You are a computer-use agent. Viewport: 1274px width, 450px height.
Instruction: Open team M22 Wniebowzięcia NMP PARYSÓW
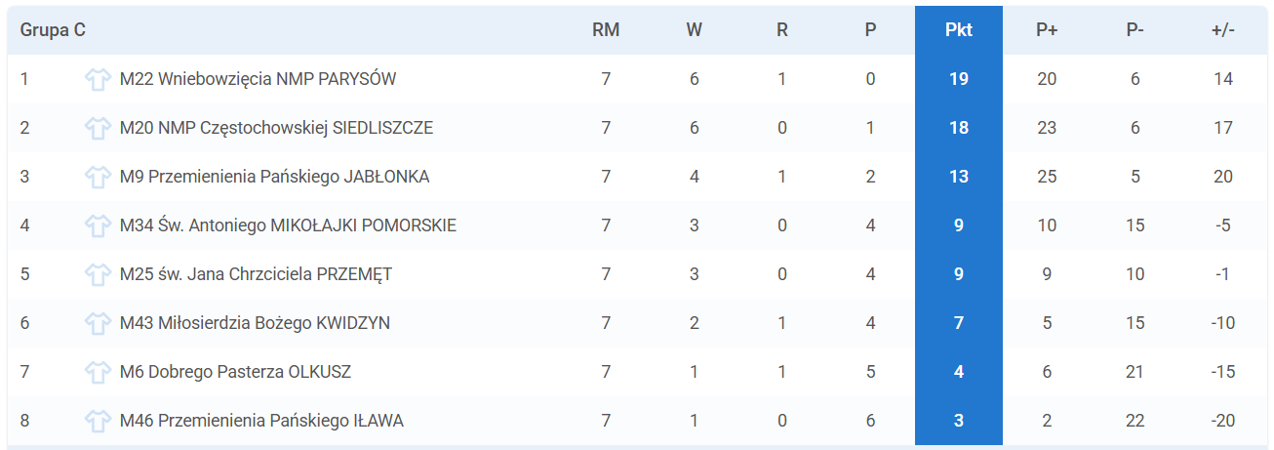(x=258, y=79)
